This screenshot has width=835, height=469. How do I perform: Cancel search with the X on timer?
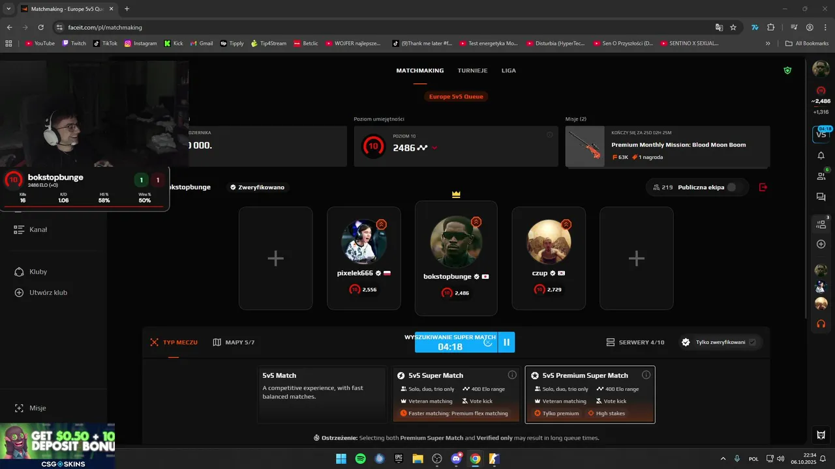tap(487, 342)
